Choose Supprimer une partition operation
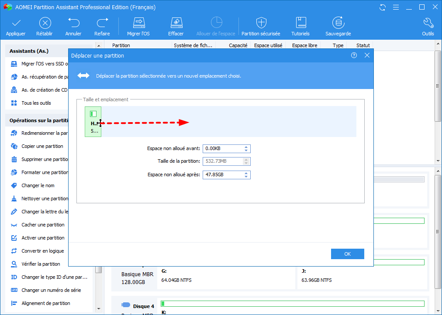This screenshot has width=442, height=315. pyautogui.click(x=39, y=159)
